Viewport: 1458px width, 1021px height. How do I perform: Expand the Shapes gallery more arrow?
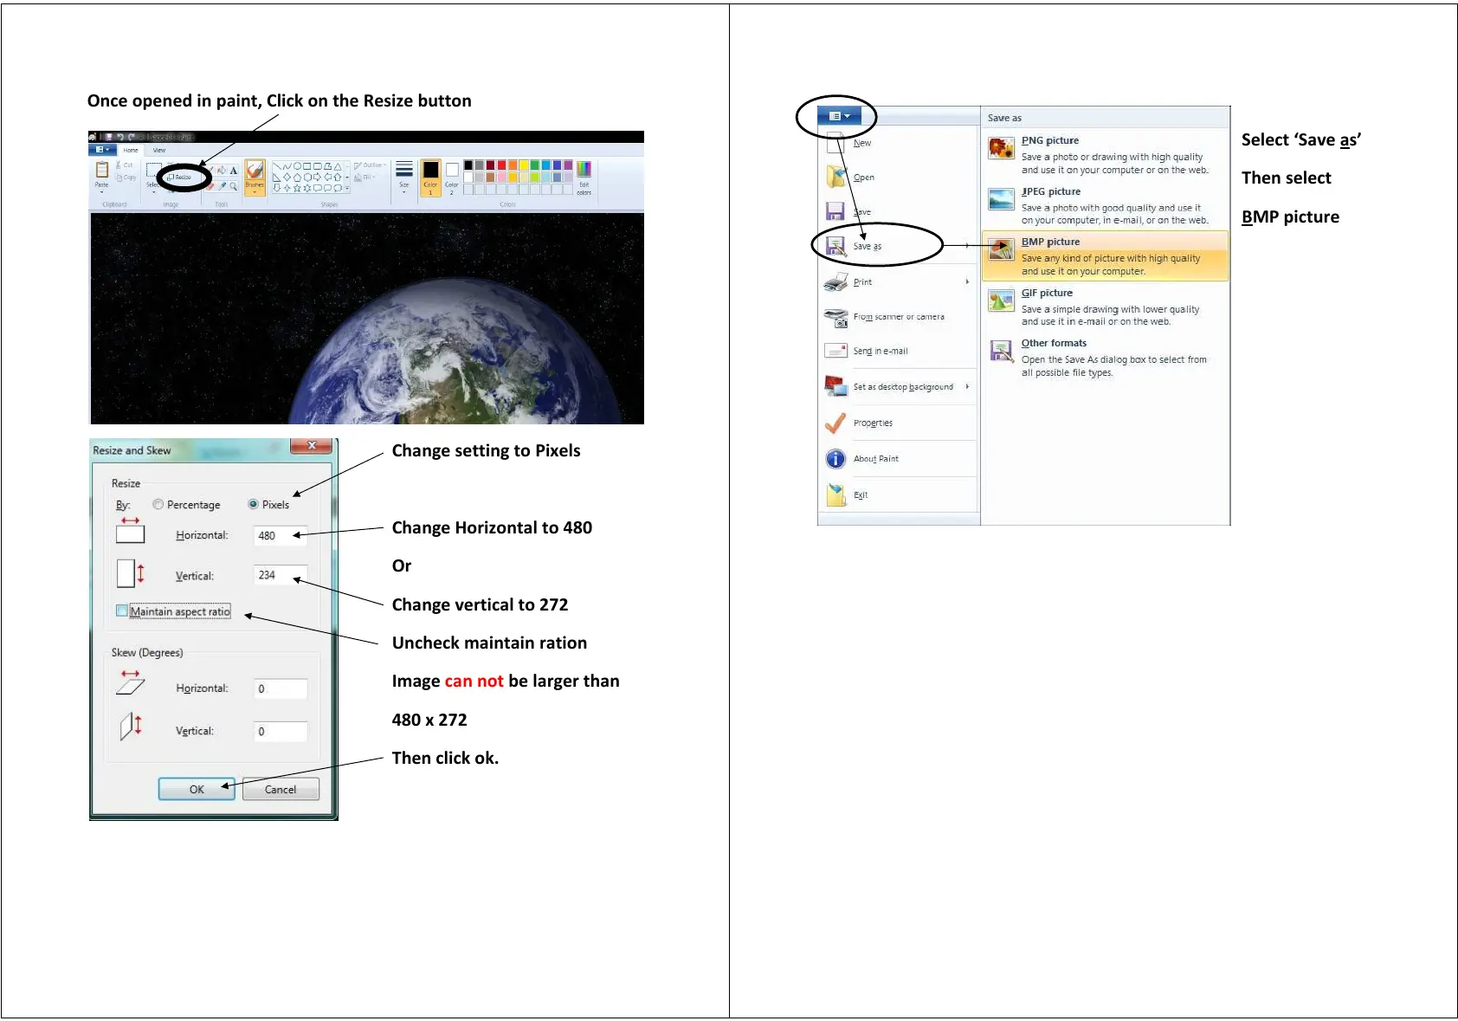[347, 188]
